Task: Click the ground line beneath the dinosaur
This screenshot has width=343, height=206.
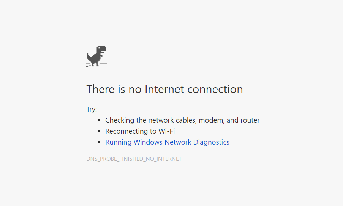Action: coord(97,64)
